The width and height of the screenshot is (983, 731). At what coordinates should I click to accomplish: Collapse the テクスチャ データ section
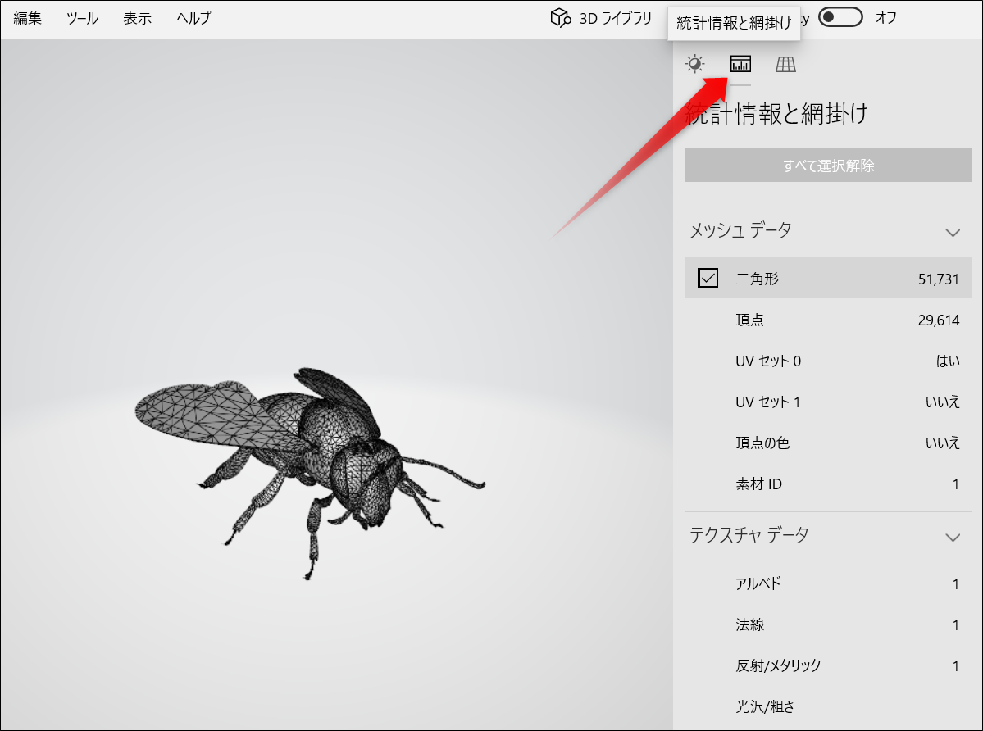coord(953,538)
